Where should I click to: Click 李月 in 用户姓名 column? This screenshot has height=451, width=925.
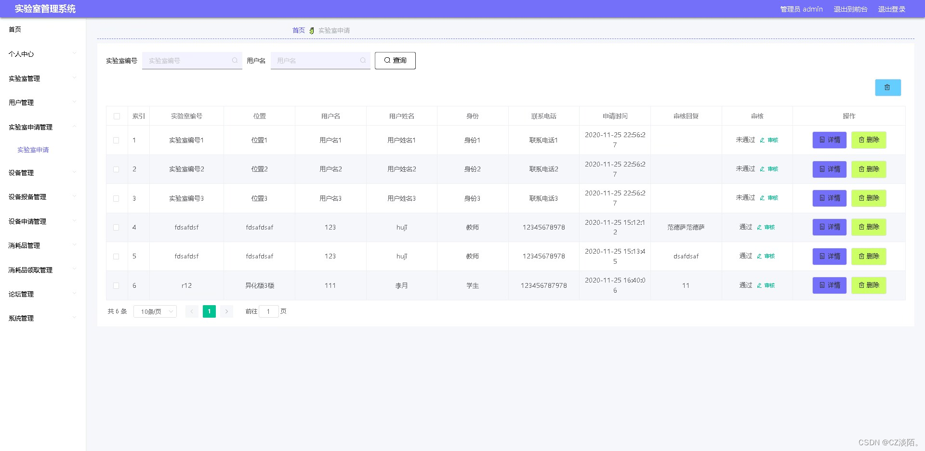click(401, 285)
